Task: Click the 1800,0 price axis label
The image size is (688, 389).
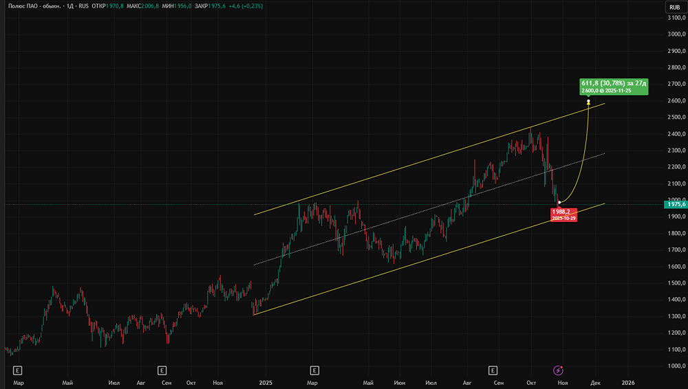Action: point(676,233)
